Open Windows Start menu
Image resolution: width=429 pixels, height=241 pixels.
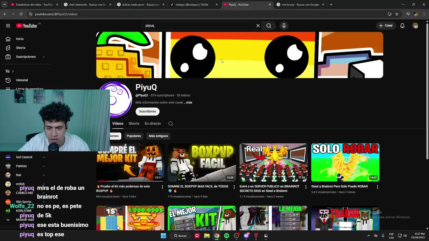[x=163, y=236]
